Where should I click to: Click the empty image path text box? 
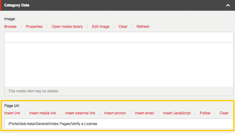tap(119, 37)
